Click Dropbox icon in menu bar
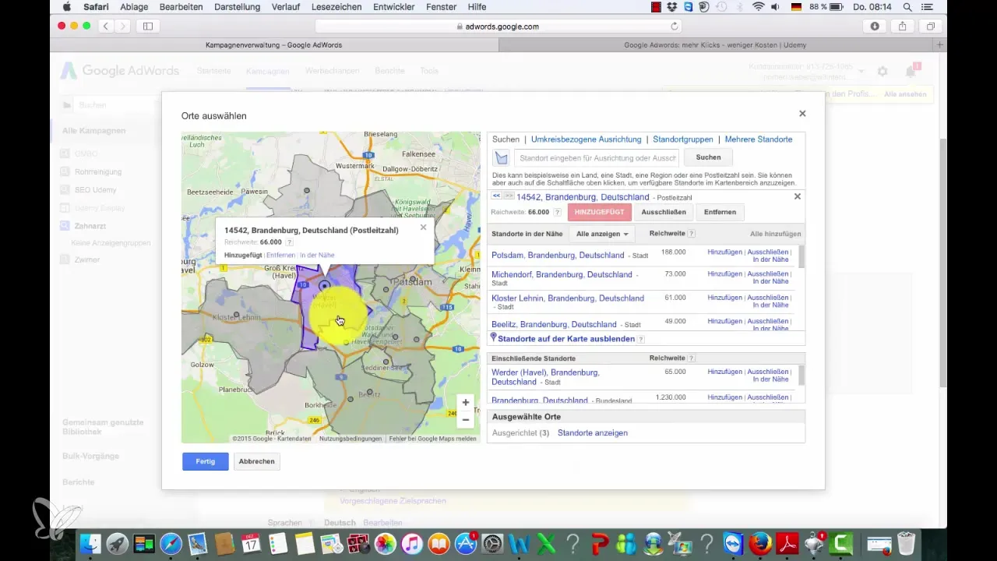The image size is (997, 561). click(672, 7)
